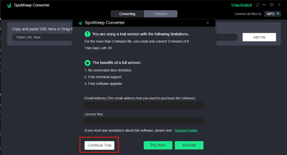Click the Add File button
Image resolution: width=287 pixels, height=155 pixels.
coord(259,37)
